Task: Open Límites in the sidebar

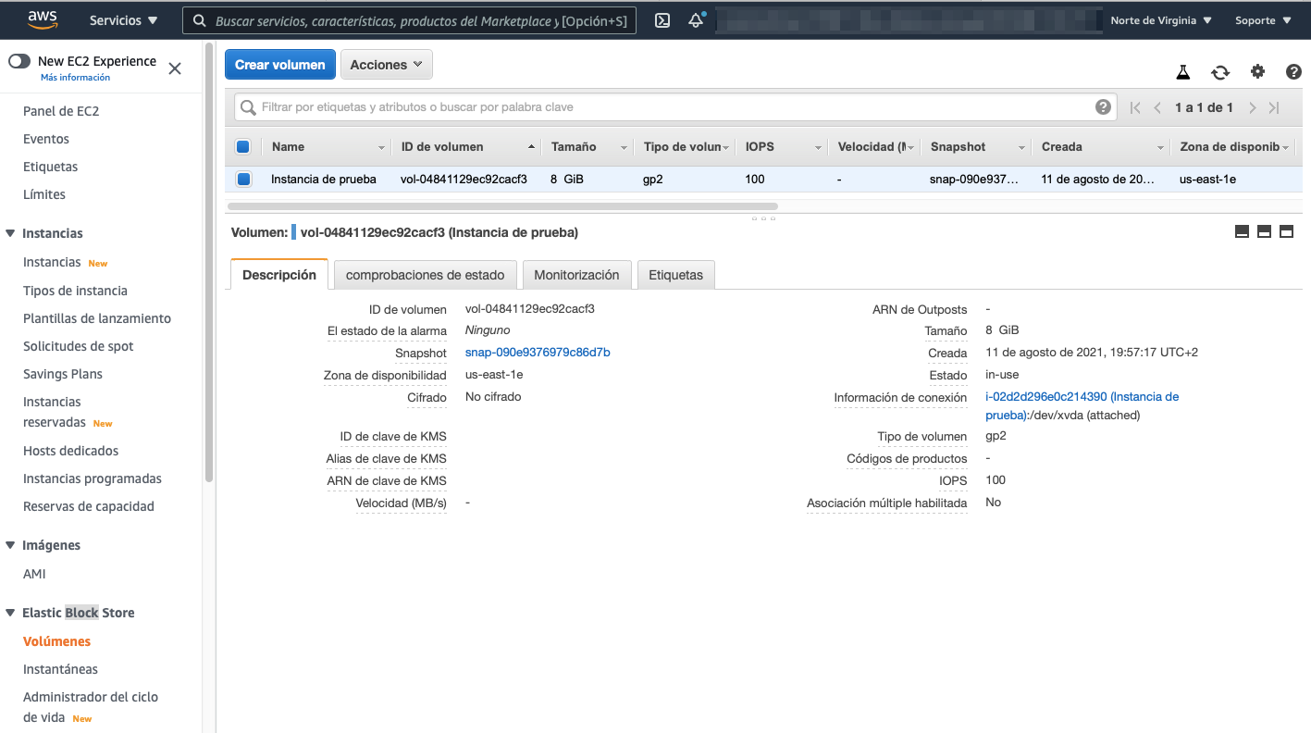Action: click(44, 194)
